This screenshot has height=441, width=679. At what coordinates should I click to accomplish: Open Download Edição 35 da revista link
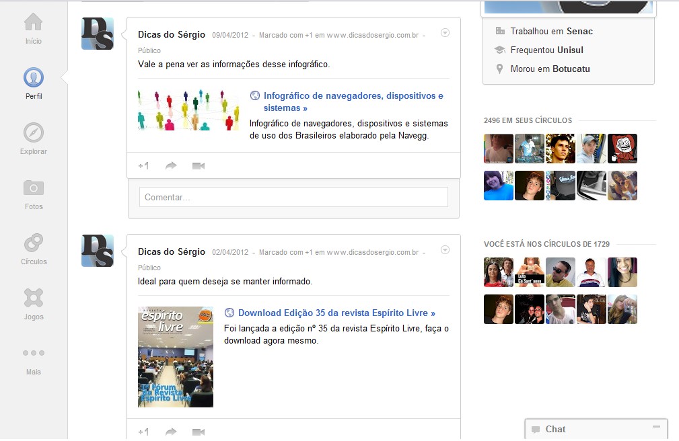point(336,313)
